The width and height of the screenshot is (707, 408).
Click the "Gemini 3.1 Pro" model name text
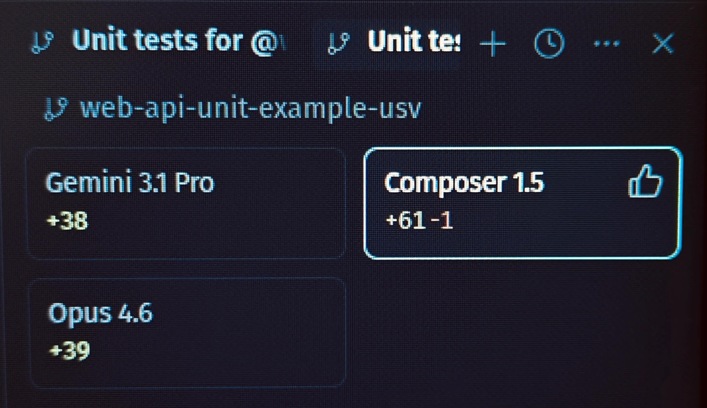tap(130, 183)
